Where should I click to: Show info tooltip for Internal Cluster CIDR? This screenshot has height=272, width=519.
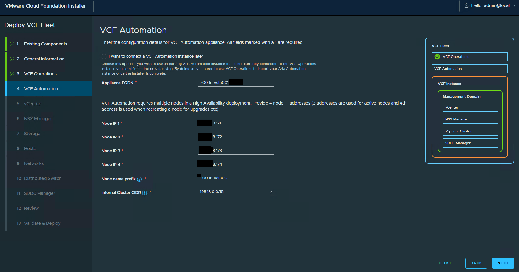point(145,193)
